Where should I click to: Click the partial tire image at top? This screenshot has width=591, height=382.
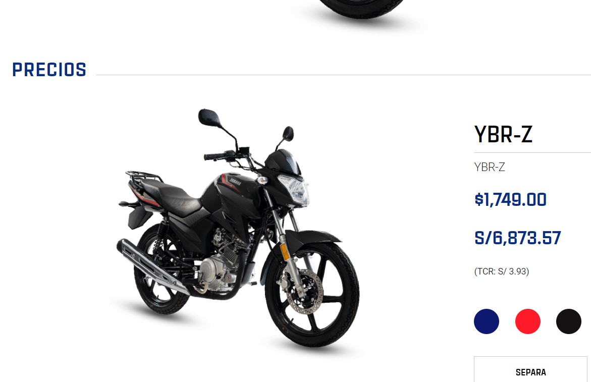[x=361, y=8]
